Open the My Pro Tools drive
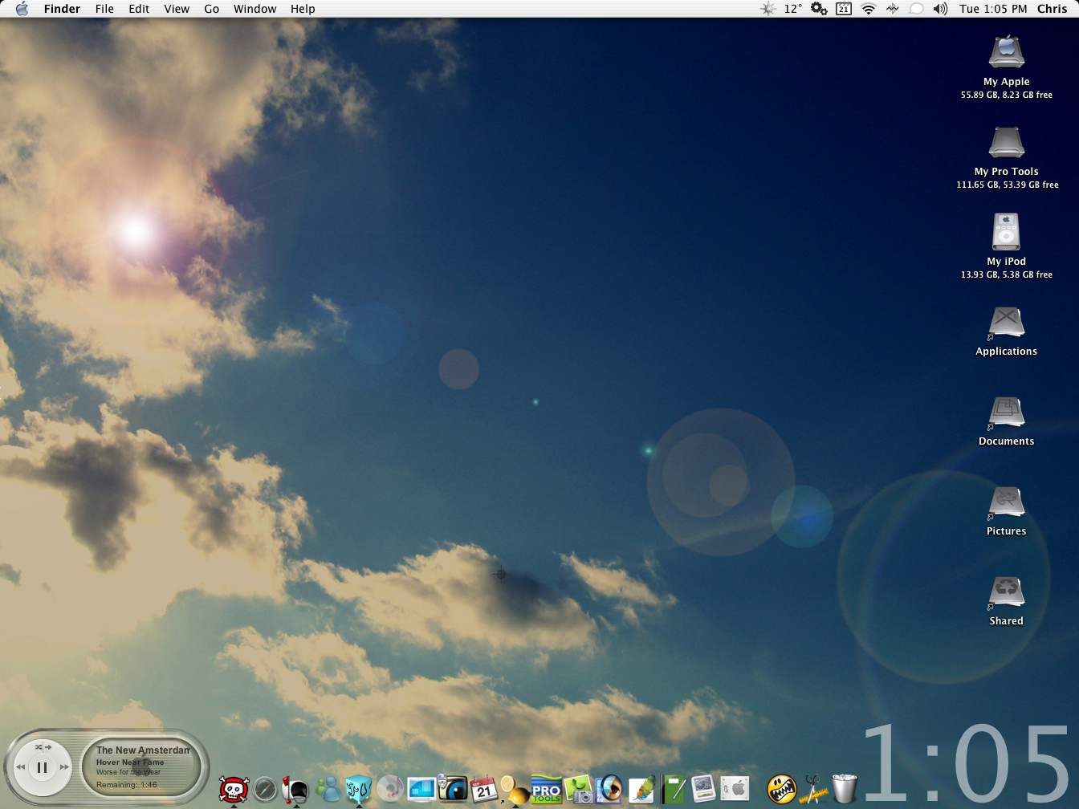The width and height of the screenshot is (1079, 809). [x=1006, y=143]
